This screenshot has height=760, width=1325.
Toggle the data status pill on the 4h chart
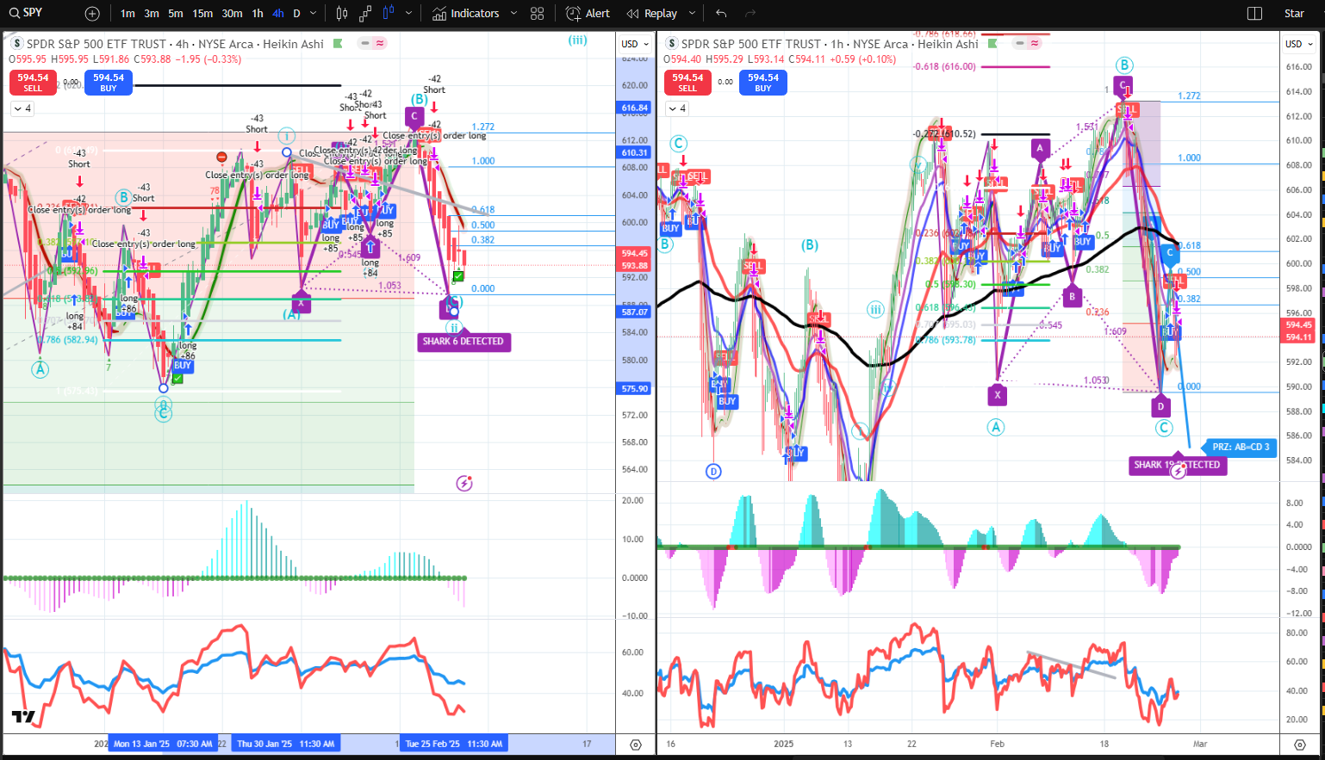[373, 43]
